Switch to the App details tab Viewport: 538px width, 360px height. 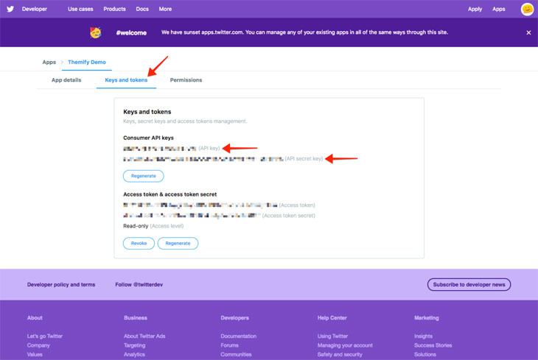(66, 80)
